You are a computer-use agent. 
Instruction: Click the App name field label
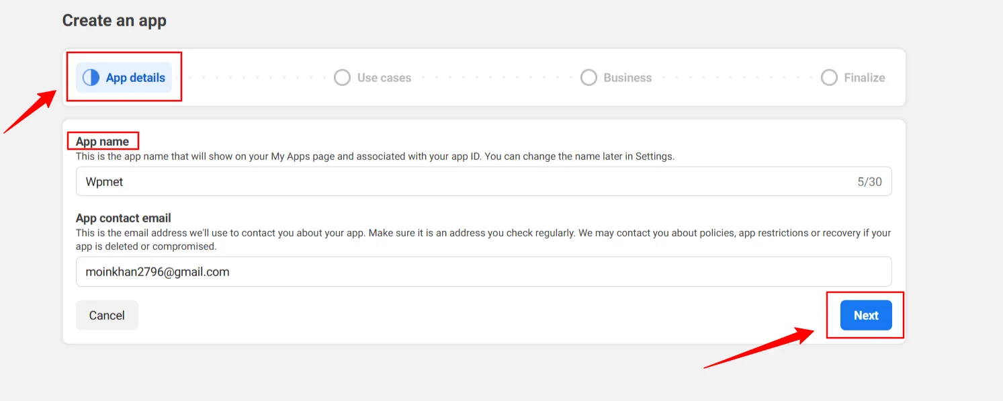102,142
